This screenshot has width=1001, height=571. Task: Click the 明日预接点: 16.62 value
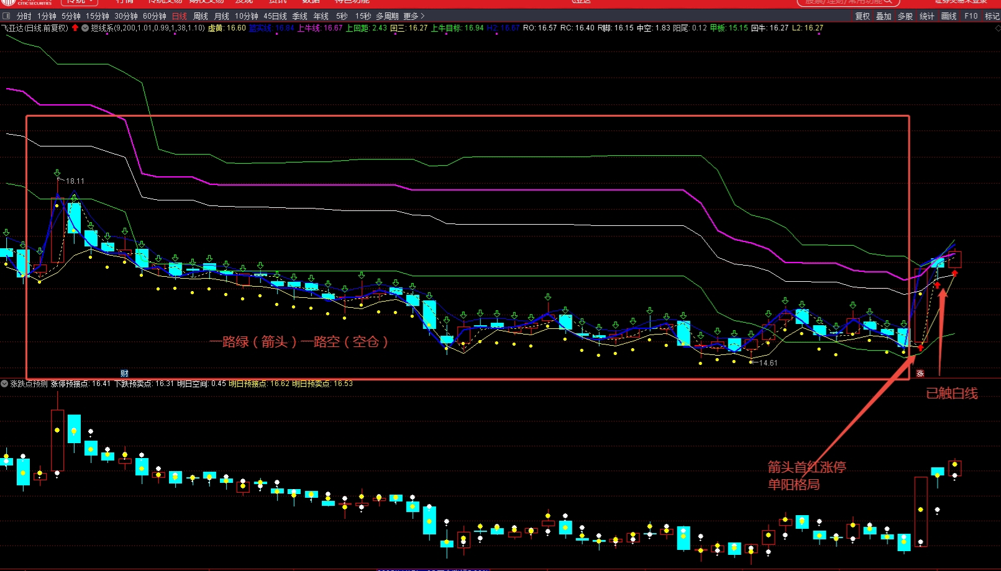coord(259,384)
